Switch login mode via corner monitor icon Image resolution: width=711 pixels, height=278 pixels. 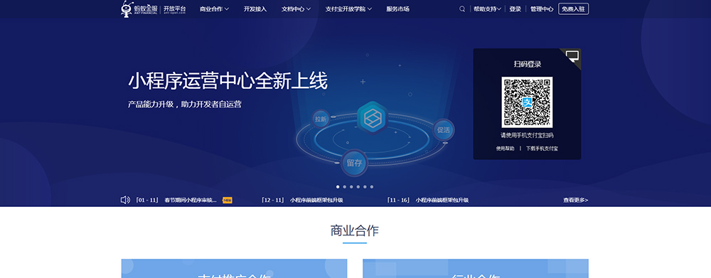[572, 56]
